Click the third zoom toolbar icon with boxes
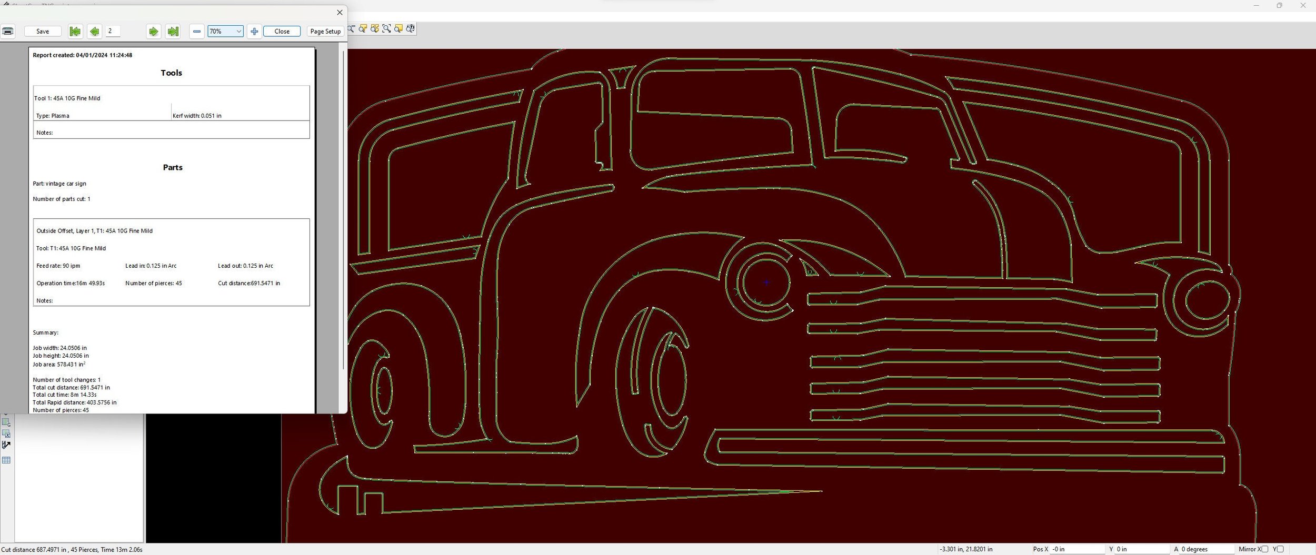This screenshot has height=555, width=1316. [375, 28]
